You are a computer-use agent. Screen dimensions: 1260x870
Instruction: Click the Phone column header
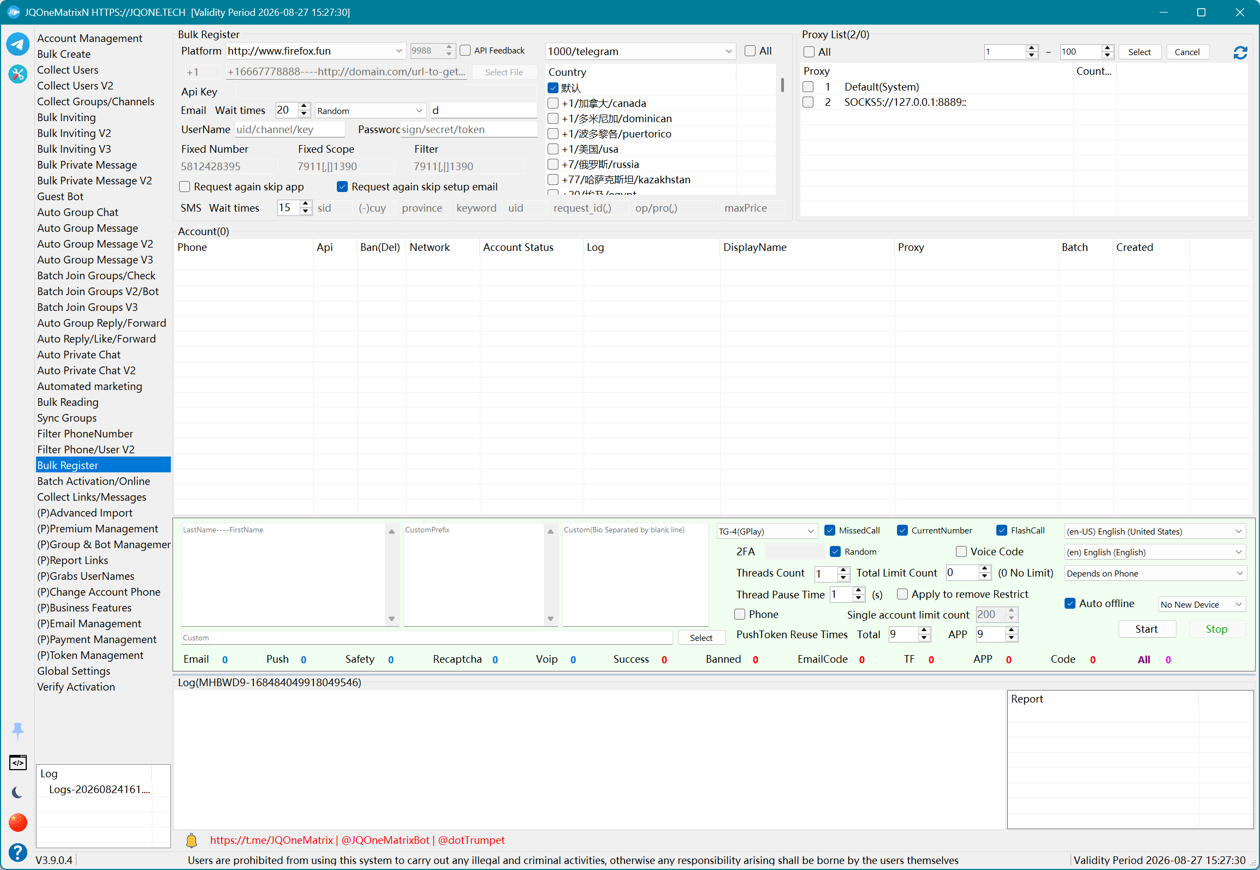pos(243,248)
